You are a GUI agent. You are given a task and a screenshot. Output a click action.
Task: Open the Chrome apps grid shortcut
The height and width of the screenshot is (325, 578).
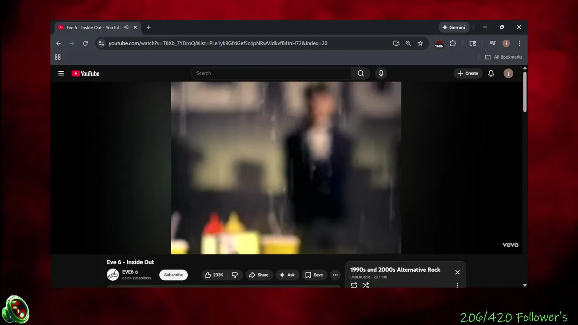58,57
